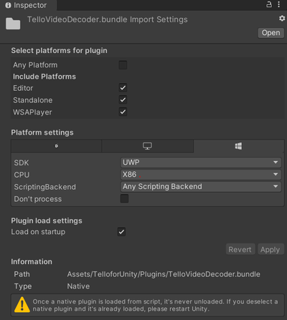Disable the WSAPlayer platform checkbox
287x320 pixels.
(x=123, y=112)
